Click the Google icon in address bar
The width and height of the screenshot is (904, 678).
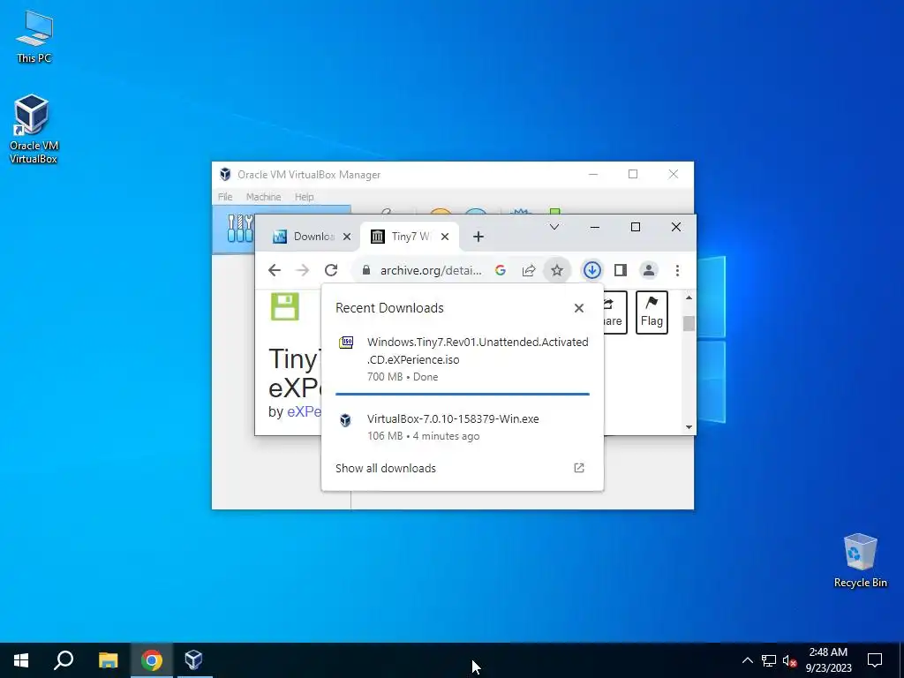click(501, 270)
